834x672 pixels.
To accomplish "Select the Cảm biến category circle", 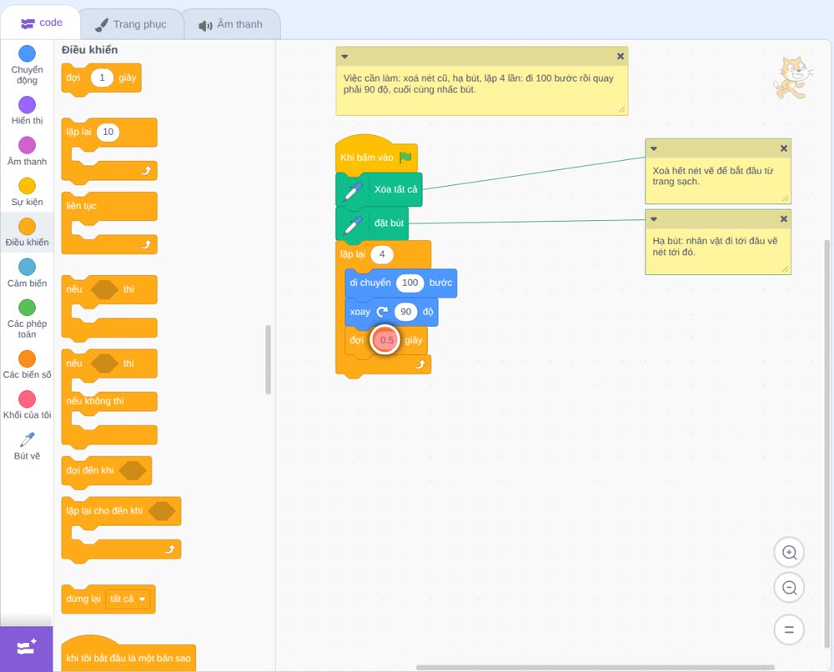I will [x=28, y=267].
